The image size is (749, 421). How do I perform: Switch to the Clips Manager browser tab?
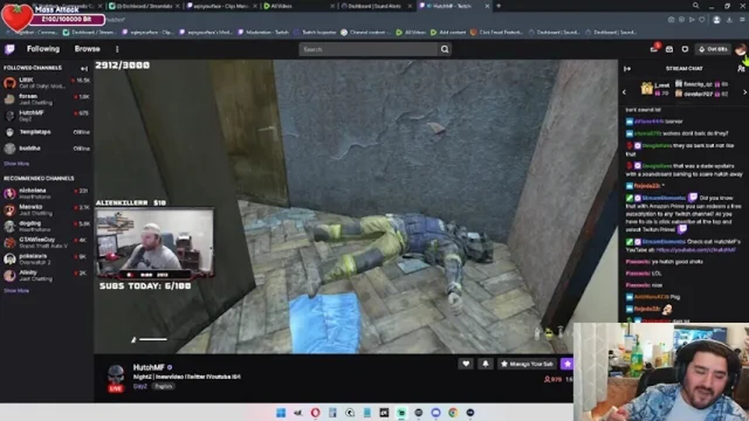(221, 6)
